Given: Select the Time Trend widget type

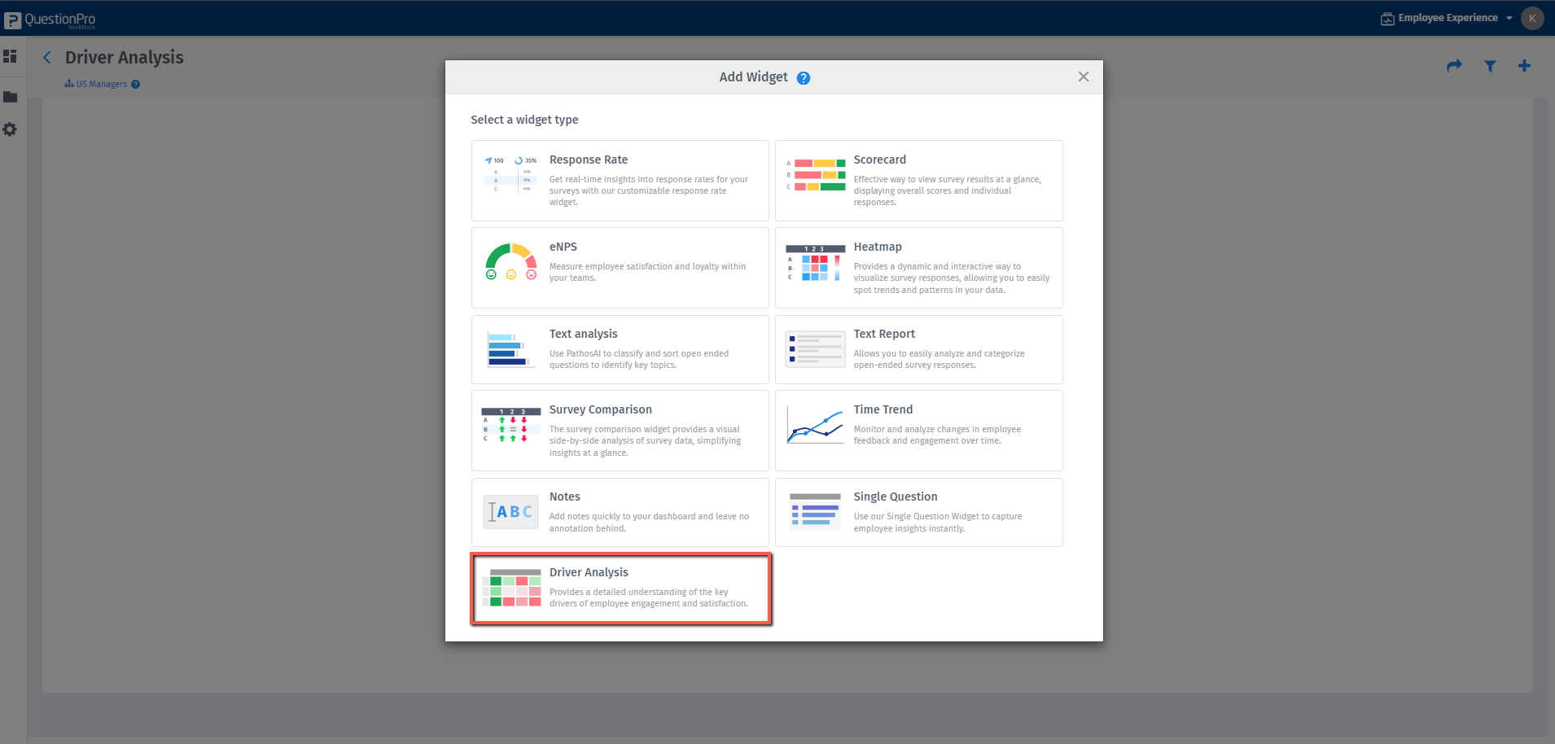Looking at the screenshot, I should click(x=918, y=430).
